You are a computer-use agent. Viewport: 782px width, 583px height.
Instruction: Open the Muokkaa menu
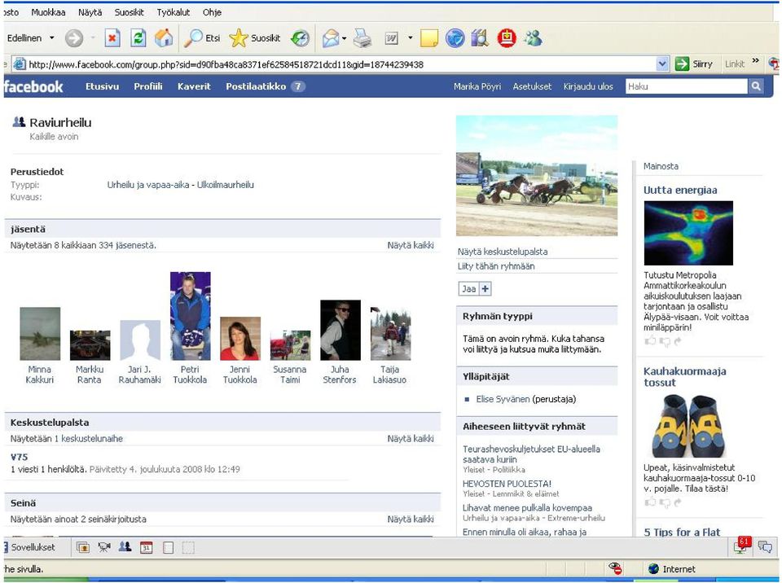[48, 12]
